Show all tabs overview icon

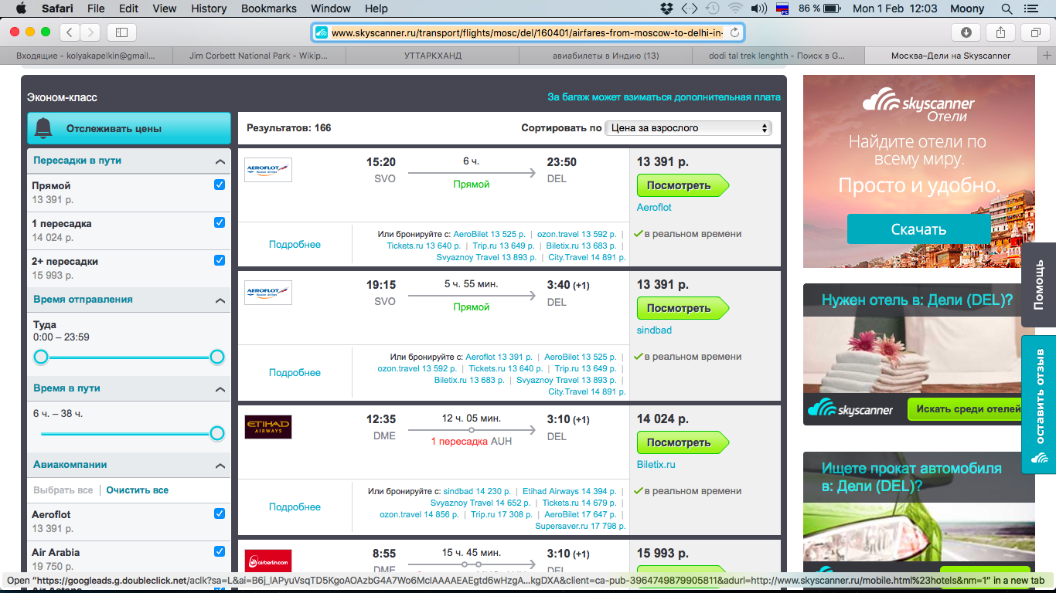[x=1035, y=32]
